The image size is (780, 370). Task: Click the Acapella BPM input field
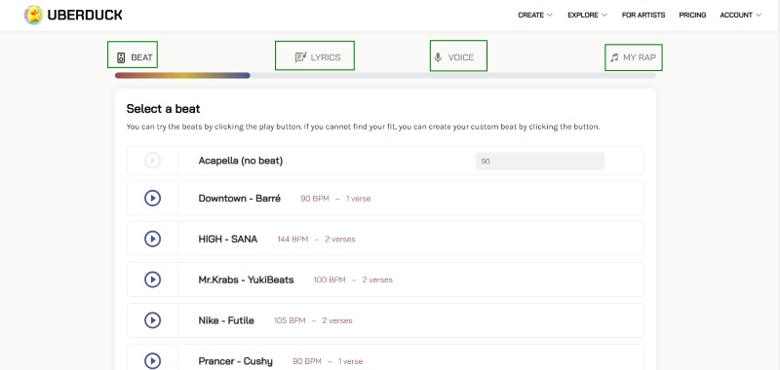(540, 162)
